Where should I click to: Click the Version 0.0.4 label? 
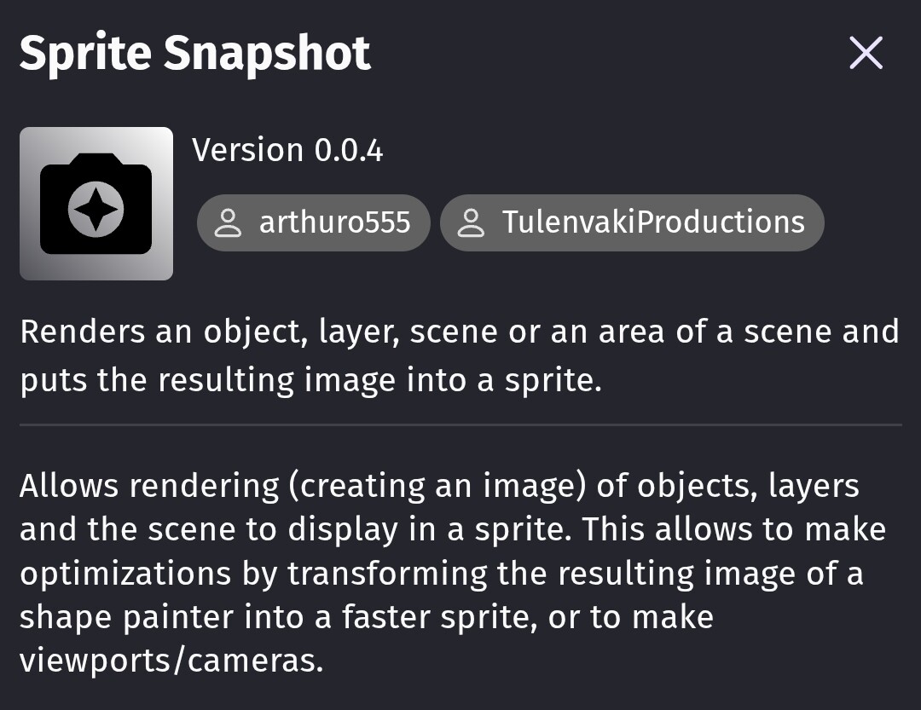tap(288, 150)
